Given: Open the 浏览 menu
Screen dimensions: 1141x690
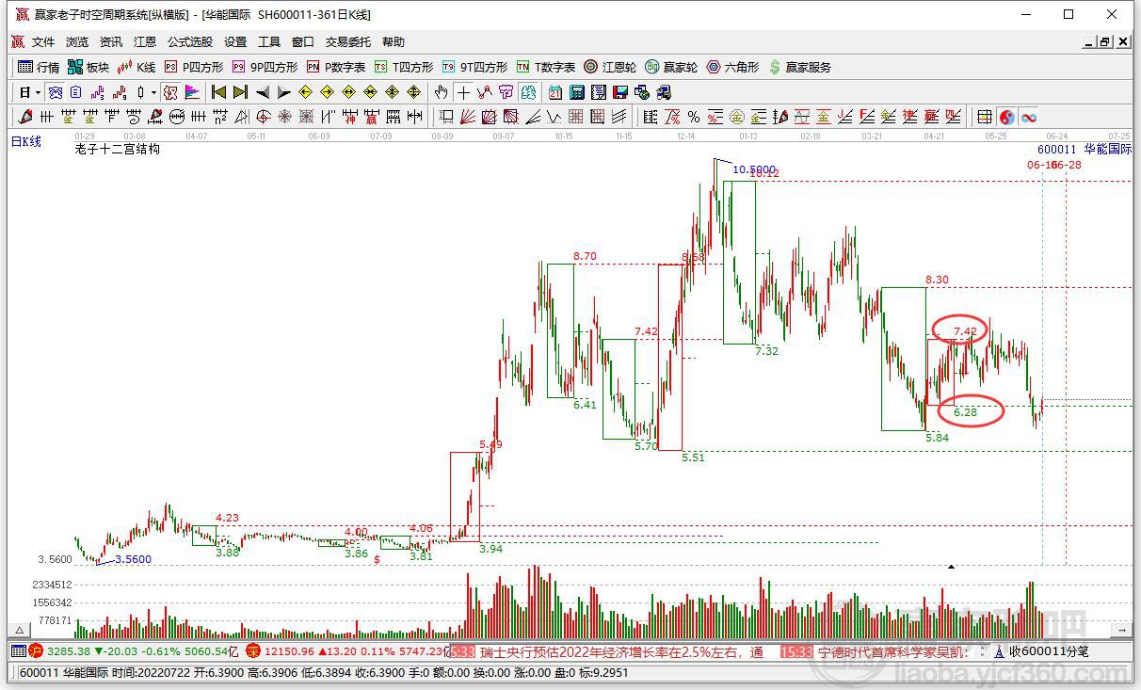Looking at the screenshot, I should click(x=77, y=42).
